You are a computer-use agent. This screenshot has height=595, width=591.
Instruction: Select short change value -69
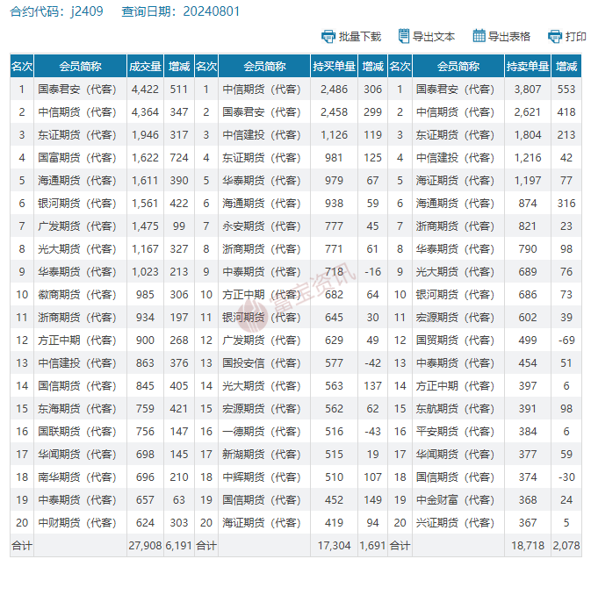click(x=566, y=340)
